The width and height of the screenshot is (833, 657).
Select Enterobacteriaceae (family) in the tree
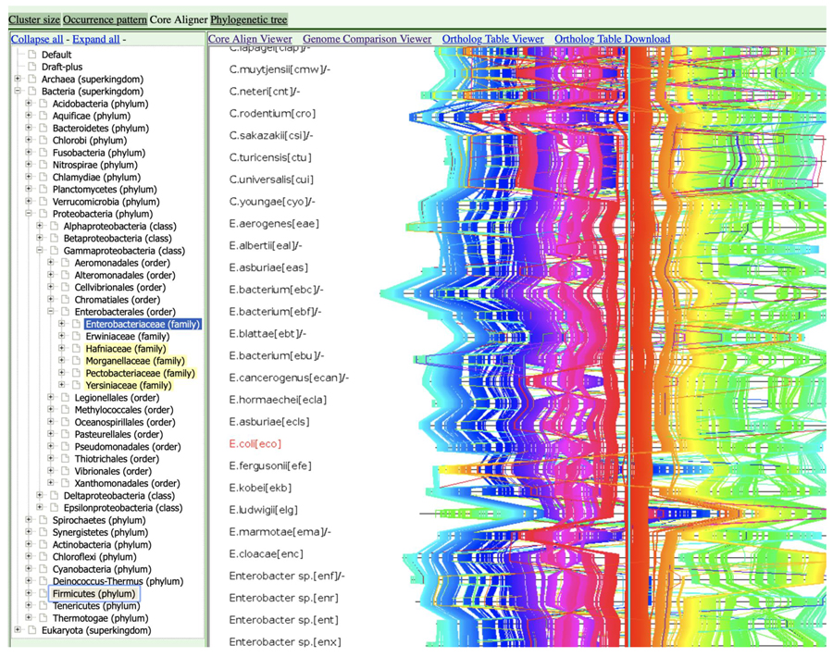point(142,325)
